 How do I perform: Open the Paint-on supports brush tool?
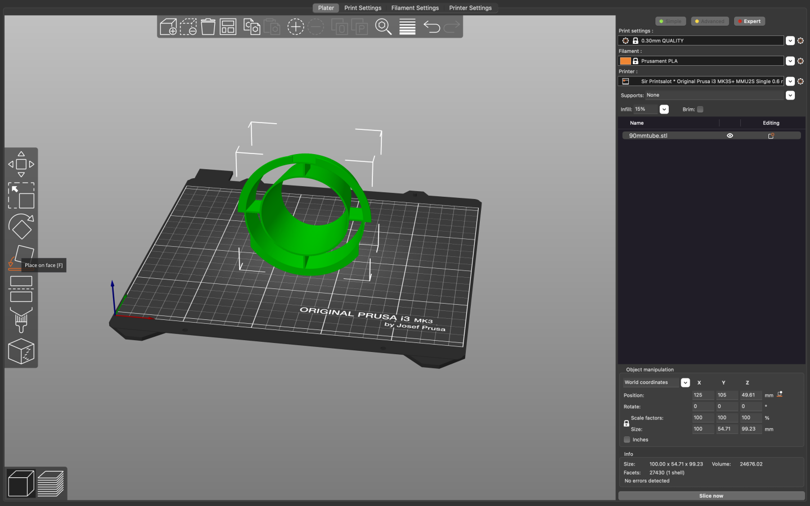click(x=21, y=320)
